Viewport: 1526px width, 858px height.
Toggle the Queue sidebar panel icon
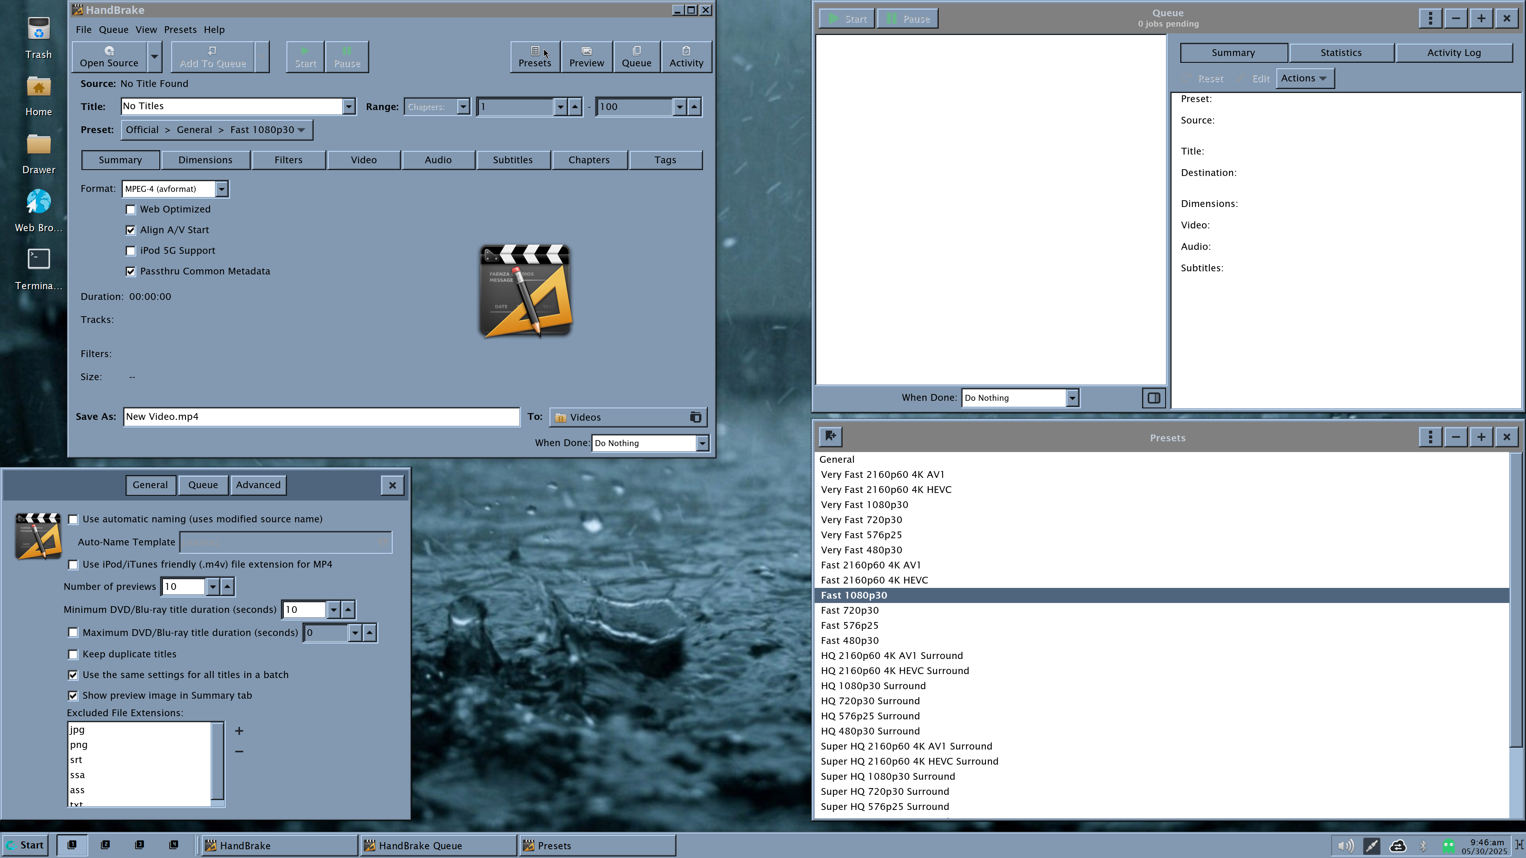pos(1153,398)
